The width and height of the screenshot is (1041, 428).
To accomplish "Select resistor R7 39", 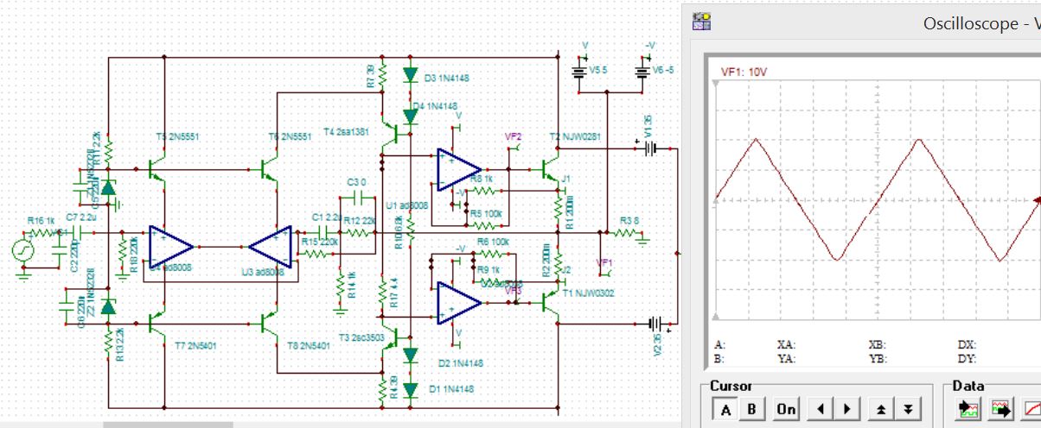I will point(381,76).
